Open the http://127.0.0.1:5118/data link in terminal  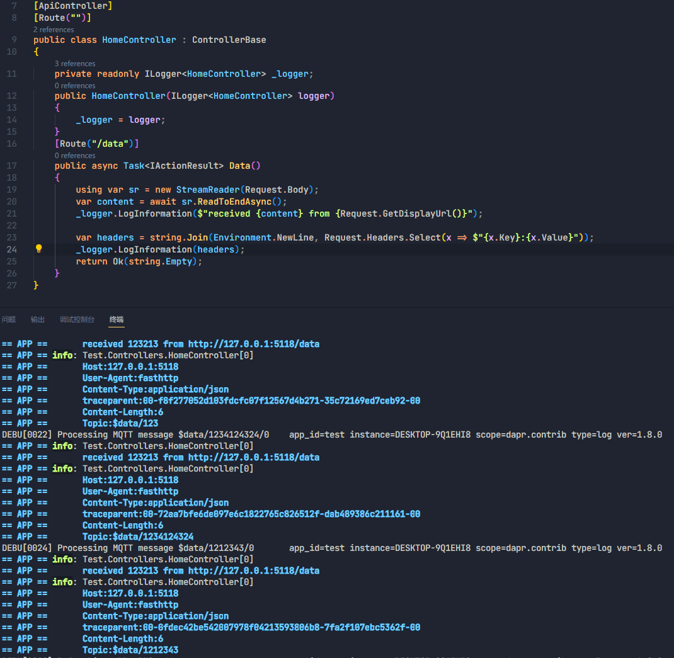254,344
